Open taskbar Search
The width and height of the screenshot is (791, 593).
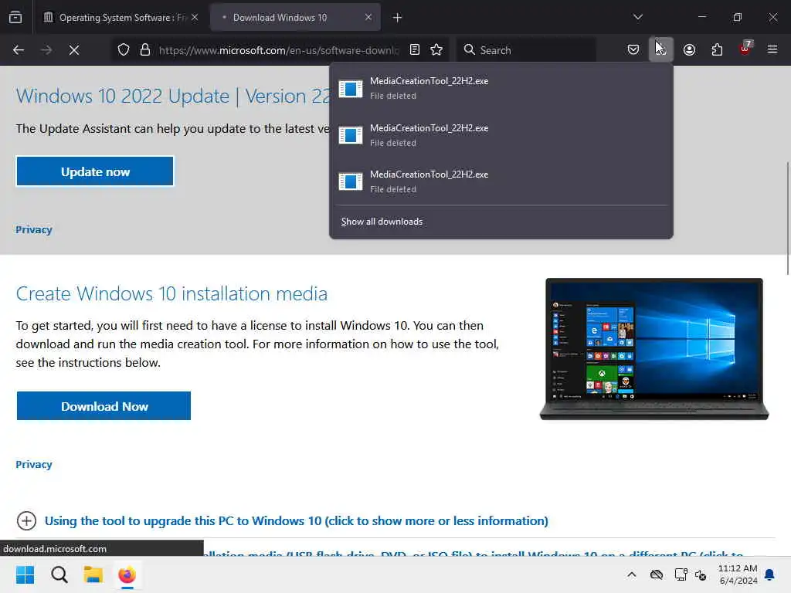(59, 574)
